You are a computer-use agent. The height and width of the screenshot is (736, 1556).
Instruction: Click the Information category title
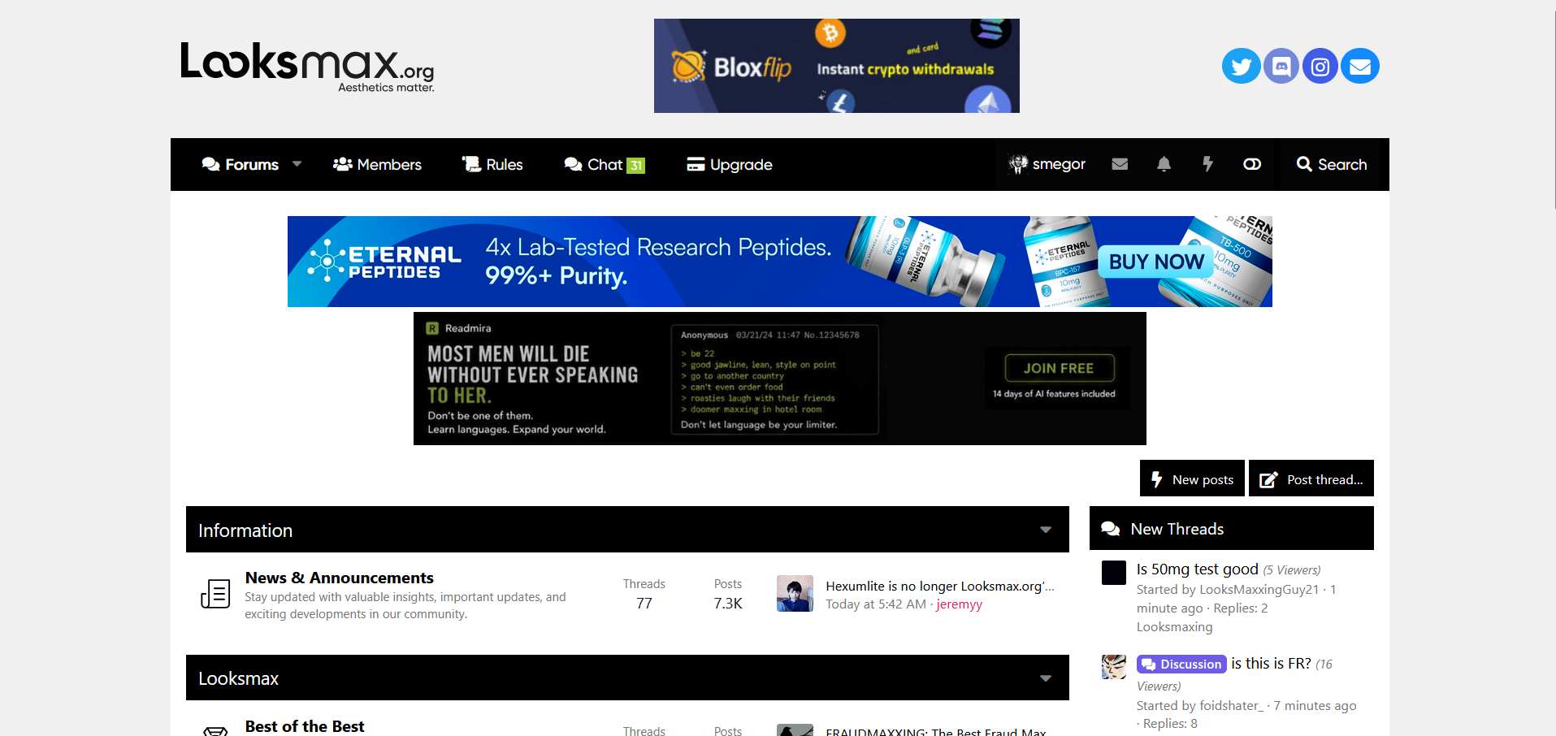point(245,530)
